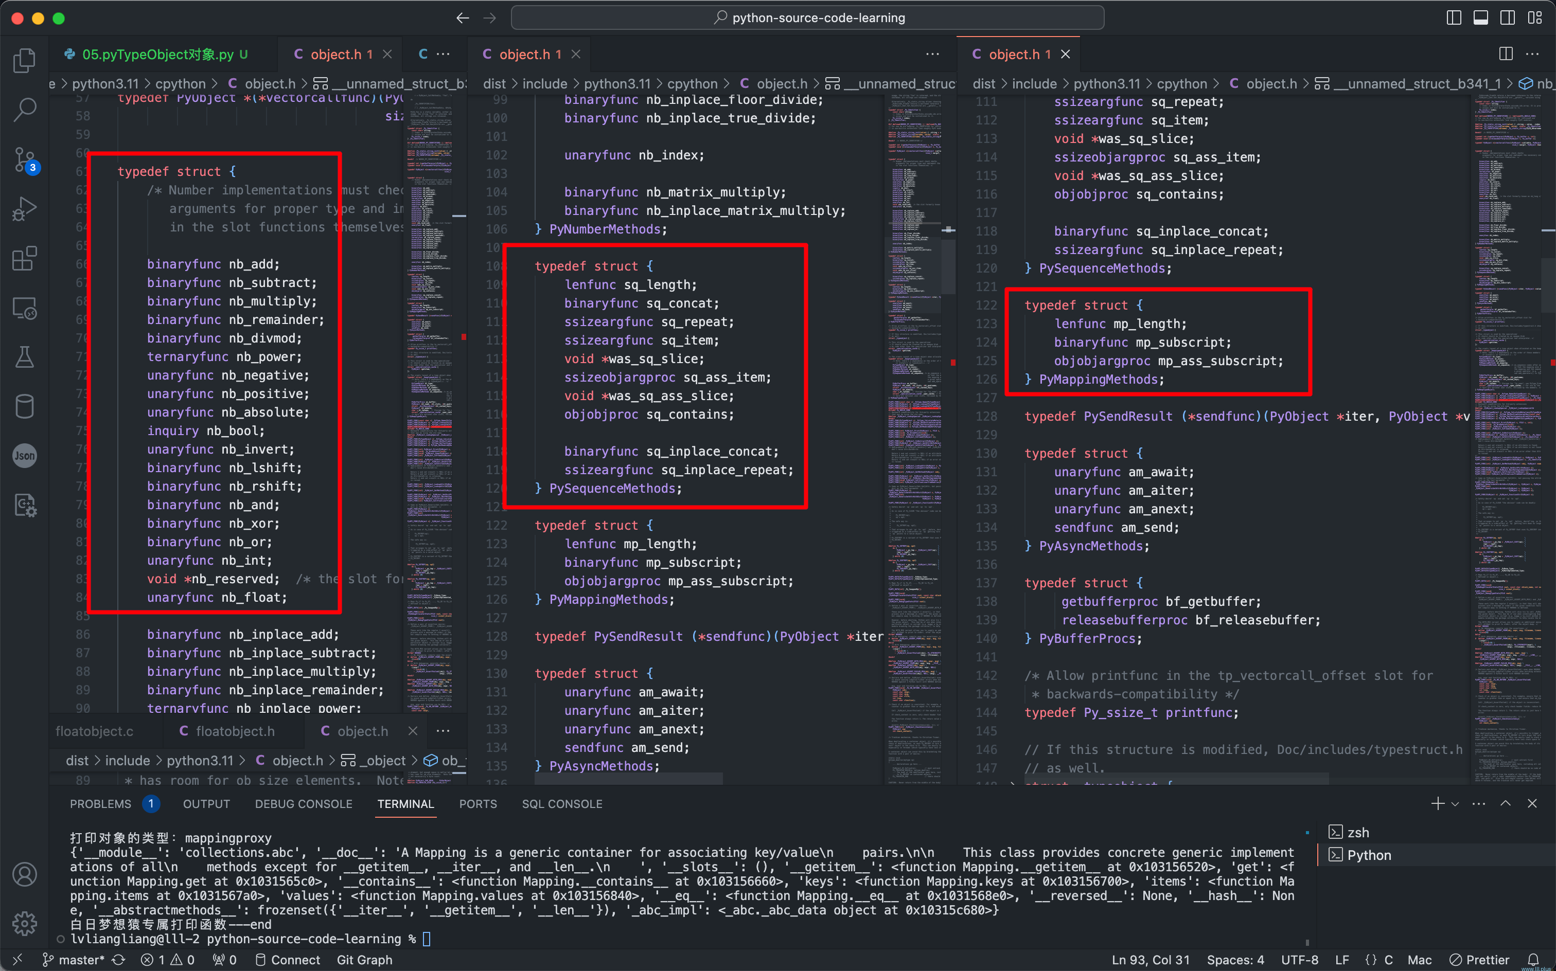This screenshot has width=1556, height=971.
Task: Open the Accounts menu icon
Action: click(24, 874)
